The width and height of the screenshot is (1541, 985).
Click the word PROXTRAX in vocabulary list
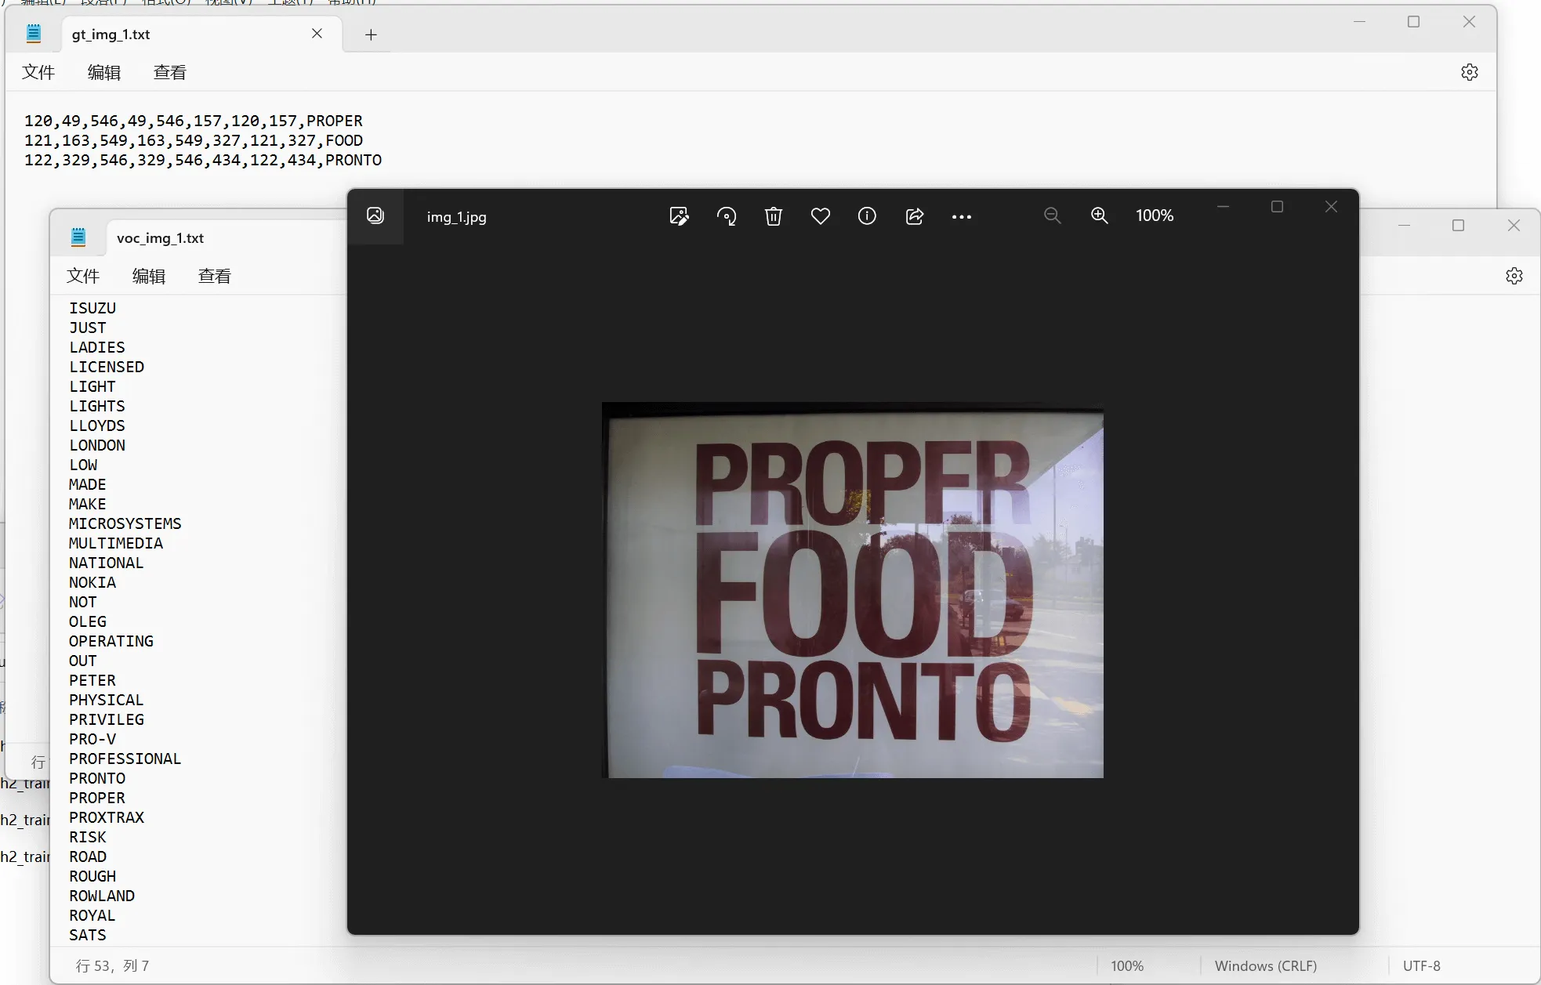tap(107, 817)
